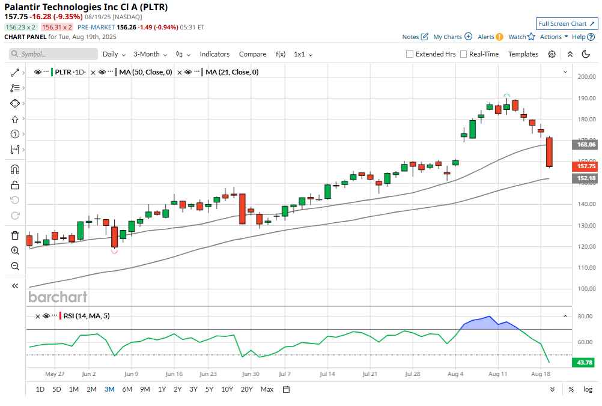Image resolution: width=602 pixels, height=406 pixels.
Task: Focus the Symbol search field
Action: tap(53, 54)
